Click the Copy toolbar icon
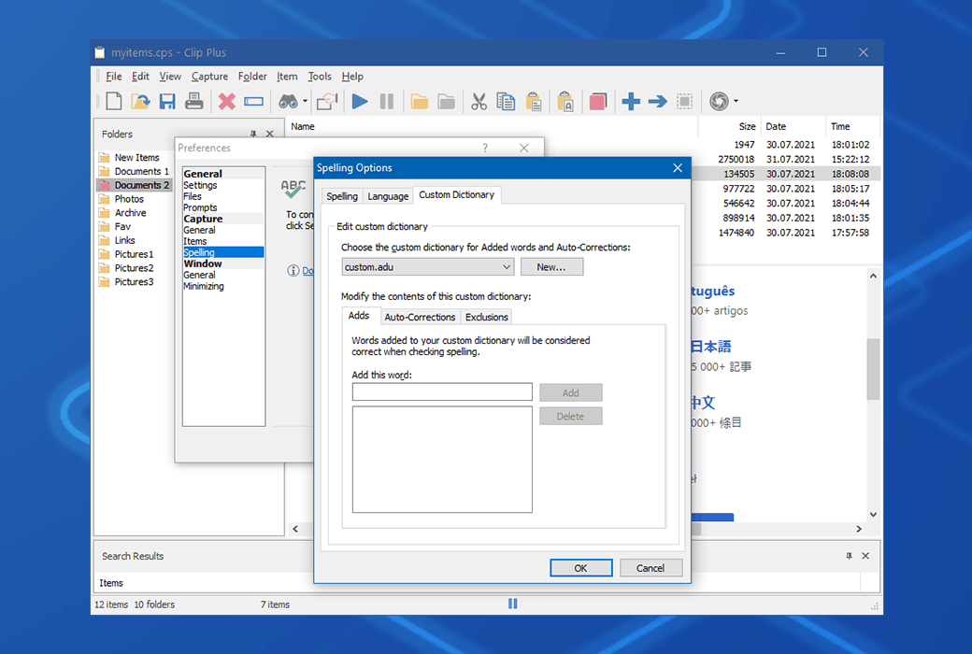The height and width of the screenshot is (654, 972). tap(506, 101)
